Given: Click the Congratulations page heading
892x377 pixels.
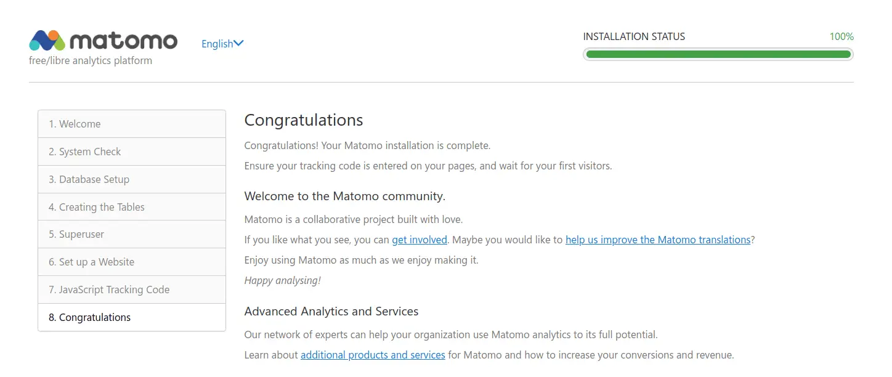Looking at the screenshot, I should tap(304, 120).
